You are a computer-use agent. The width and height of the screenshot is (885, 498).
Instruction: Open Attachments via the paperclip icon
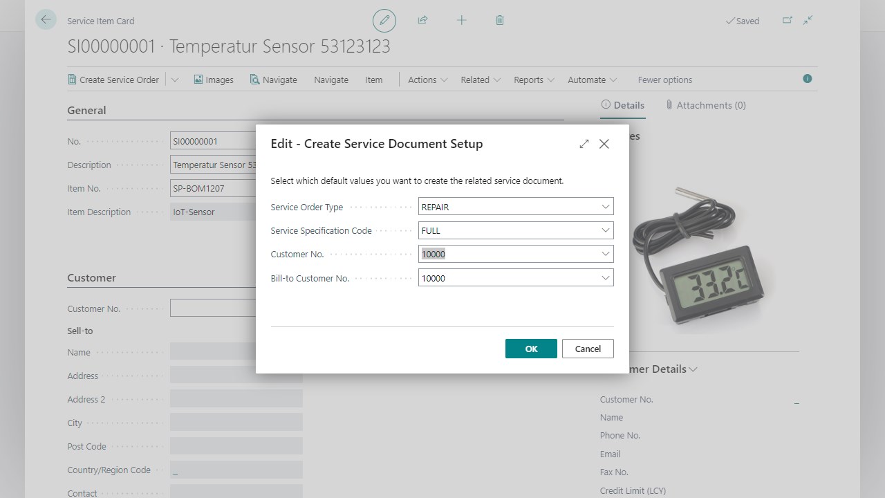pyautogui.click(x=705, y=105)
